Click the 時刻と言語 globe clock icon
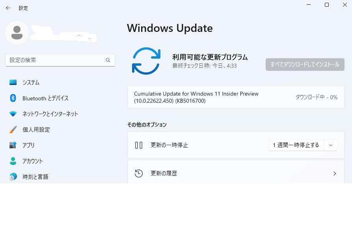 (x=13, y=177)
